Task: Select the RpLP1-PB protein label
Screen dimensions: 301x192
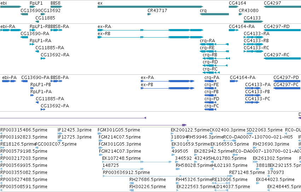Action: click(x=41, y=85)
